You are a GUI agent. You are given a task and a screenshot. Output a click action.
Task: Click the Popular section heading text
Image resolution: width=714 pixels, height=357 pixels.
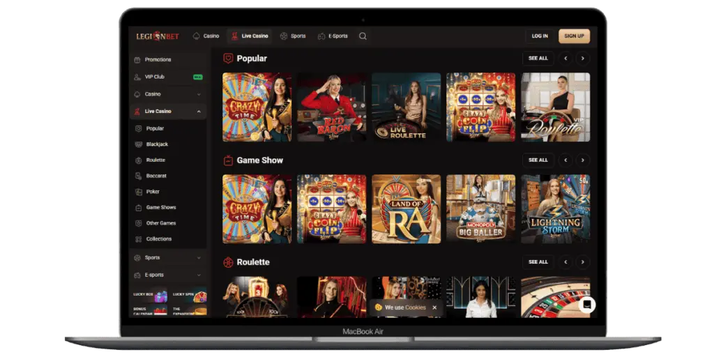pos(252,59)
